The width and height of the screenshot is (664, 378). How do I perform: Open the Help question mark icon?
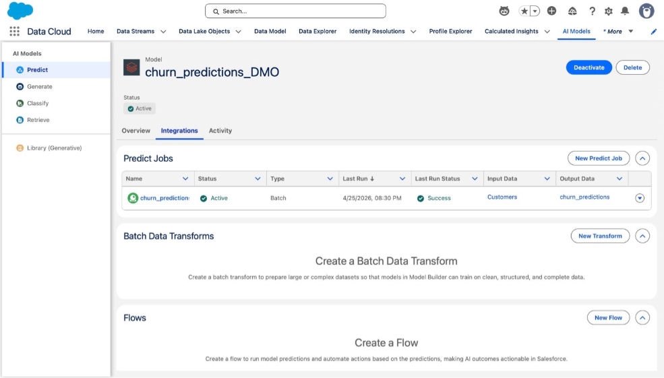tap(592, 11)
